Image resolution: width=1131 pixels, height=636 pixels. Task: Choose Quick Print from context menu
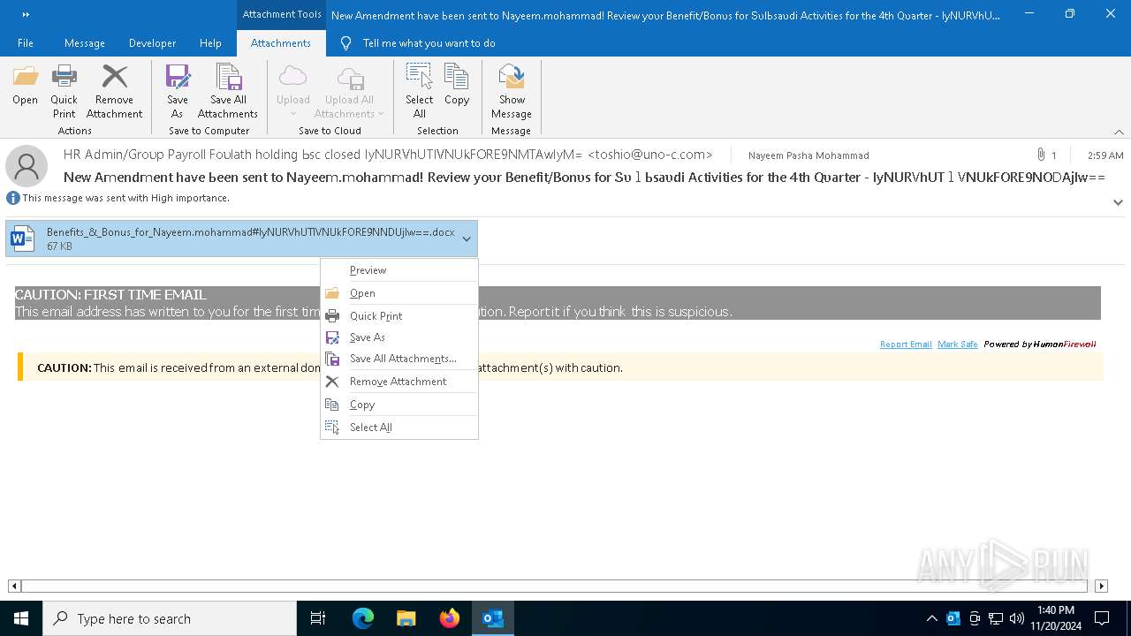click(399, 316)
